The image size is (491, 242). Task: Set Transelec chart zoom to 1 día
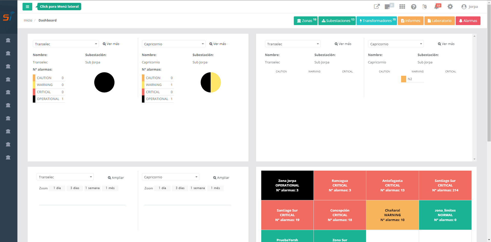[x=57, y=188]
